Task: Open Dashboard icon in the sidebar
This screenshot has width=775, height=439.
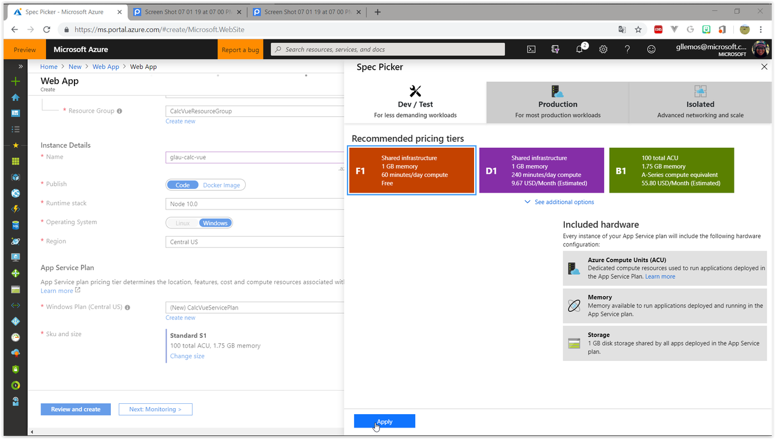Action: click(x=16, y=113)
